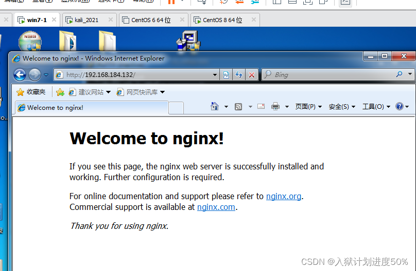
Task: Click the blue help question icon
Action: 400,106
